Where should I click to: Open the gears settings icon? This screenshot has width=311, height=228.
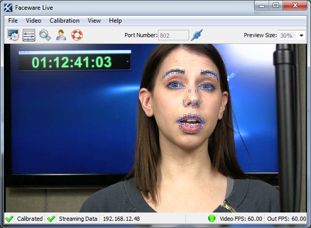45,35
